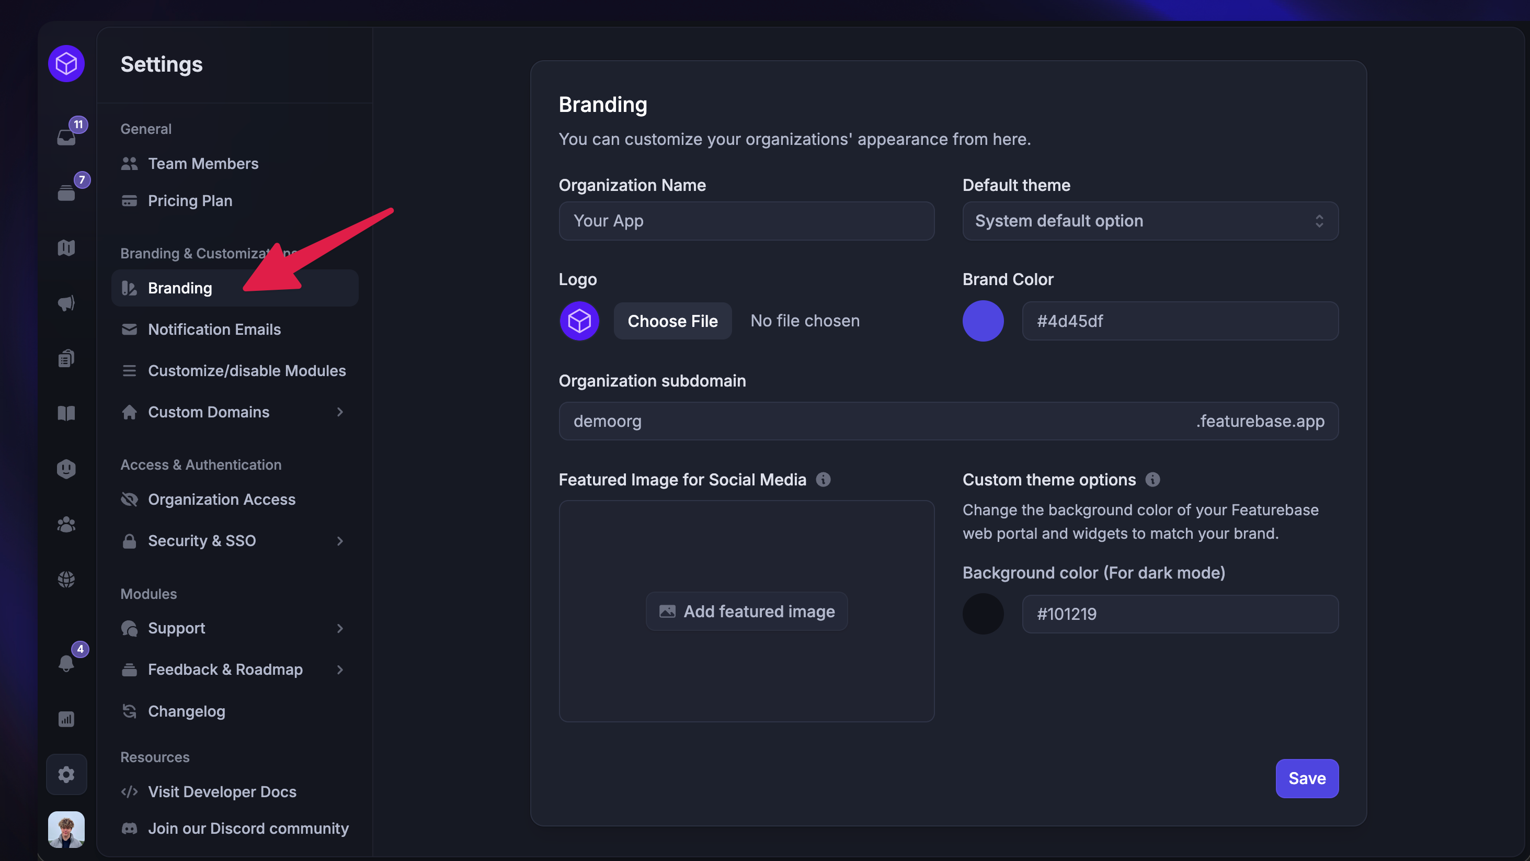Toggle Organization Access visibility setting
1530x861 pixels.
click(222, 499)
